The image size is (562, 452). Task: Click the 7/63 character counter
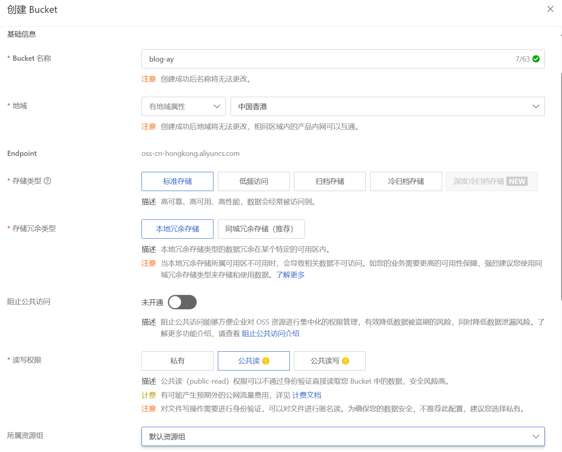(x=522, y=59)
